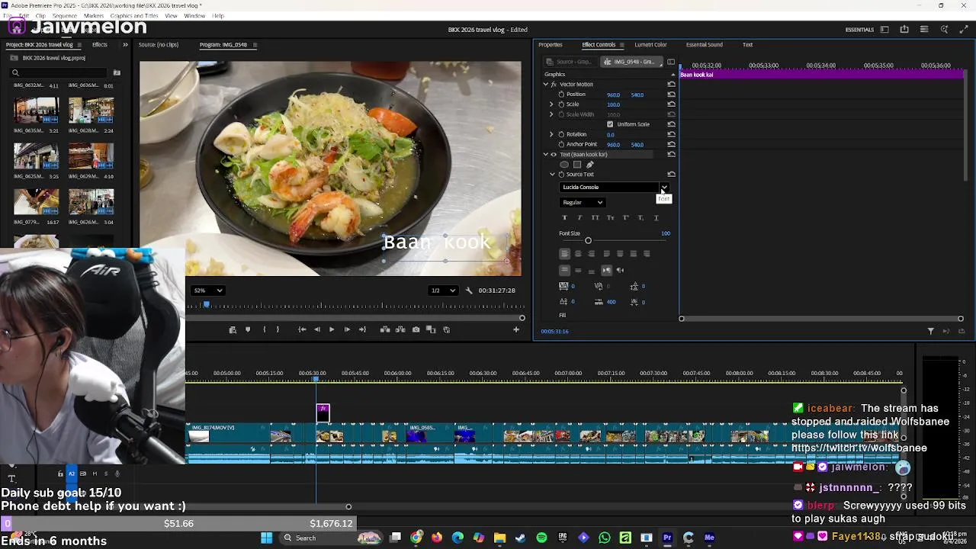Reset the Rotation parameter
Screen dimensions: 976x549
tap(671, 134)
